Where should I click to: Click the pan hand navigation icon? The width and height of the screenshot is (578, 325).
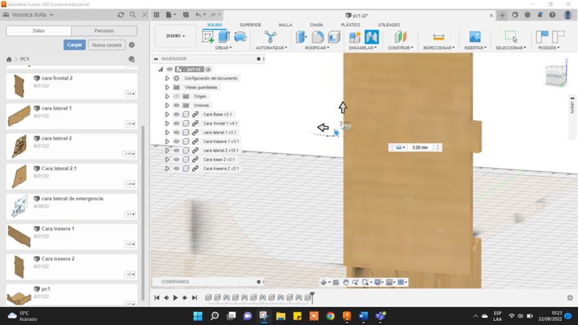[x=346, y=282]
